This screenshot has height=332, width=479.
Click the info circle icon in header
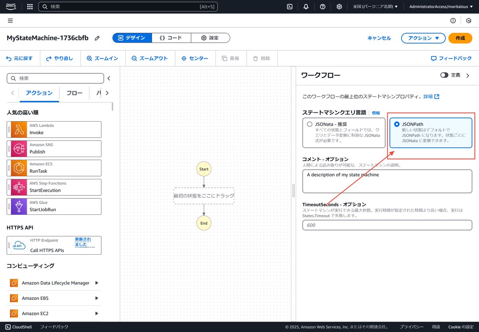coord(453,21)
